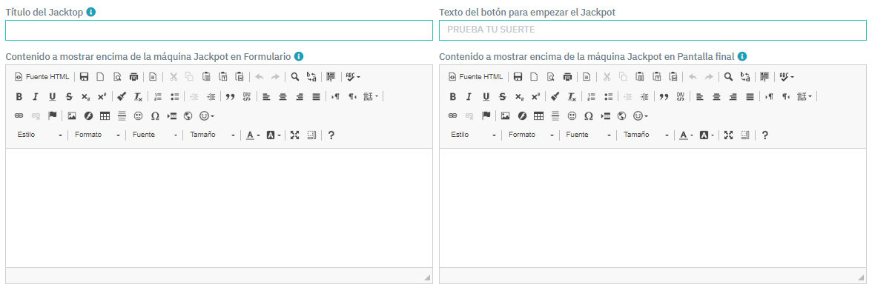Toggle Underline in the Formulario editor
Screen dimensions: 872x290
[x=52, y=96]
